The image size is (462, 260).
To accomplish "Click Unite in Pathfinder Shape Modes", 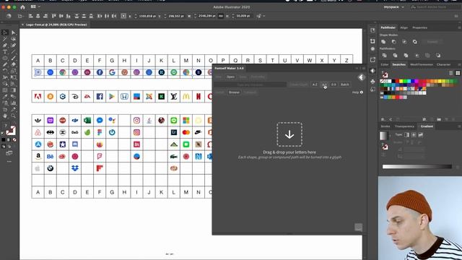I will coord(383,42).
